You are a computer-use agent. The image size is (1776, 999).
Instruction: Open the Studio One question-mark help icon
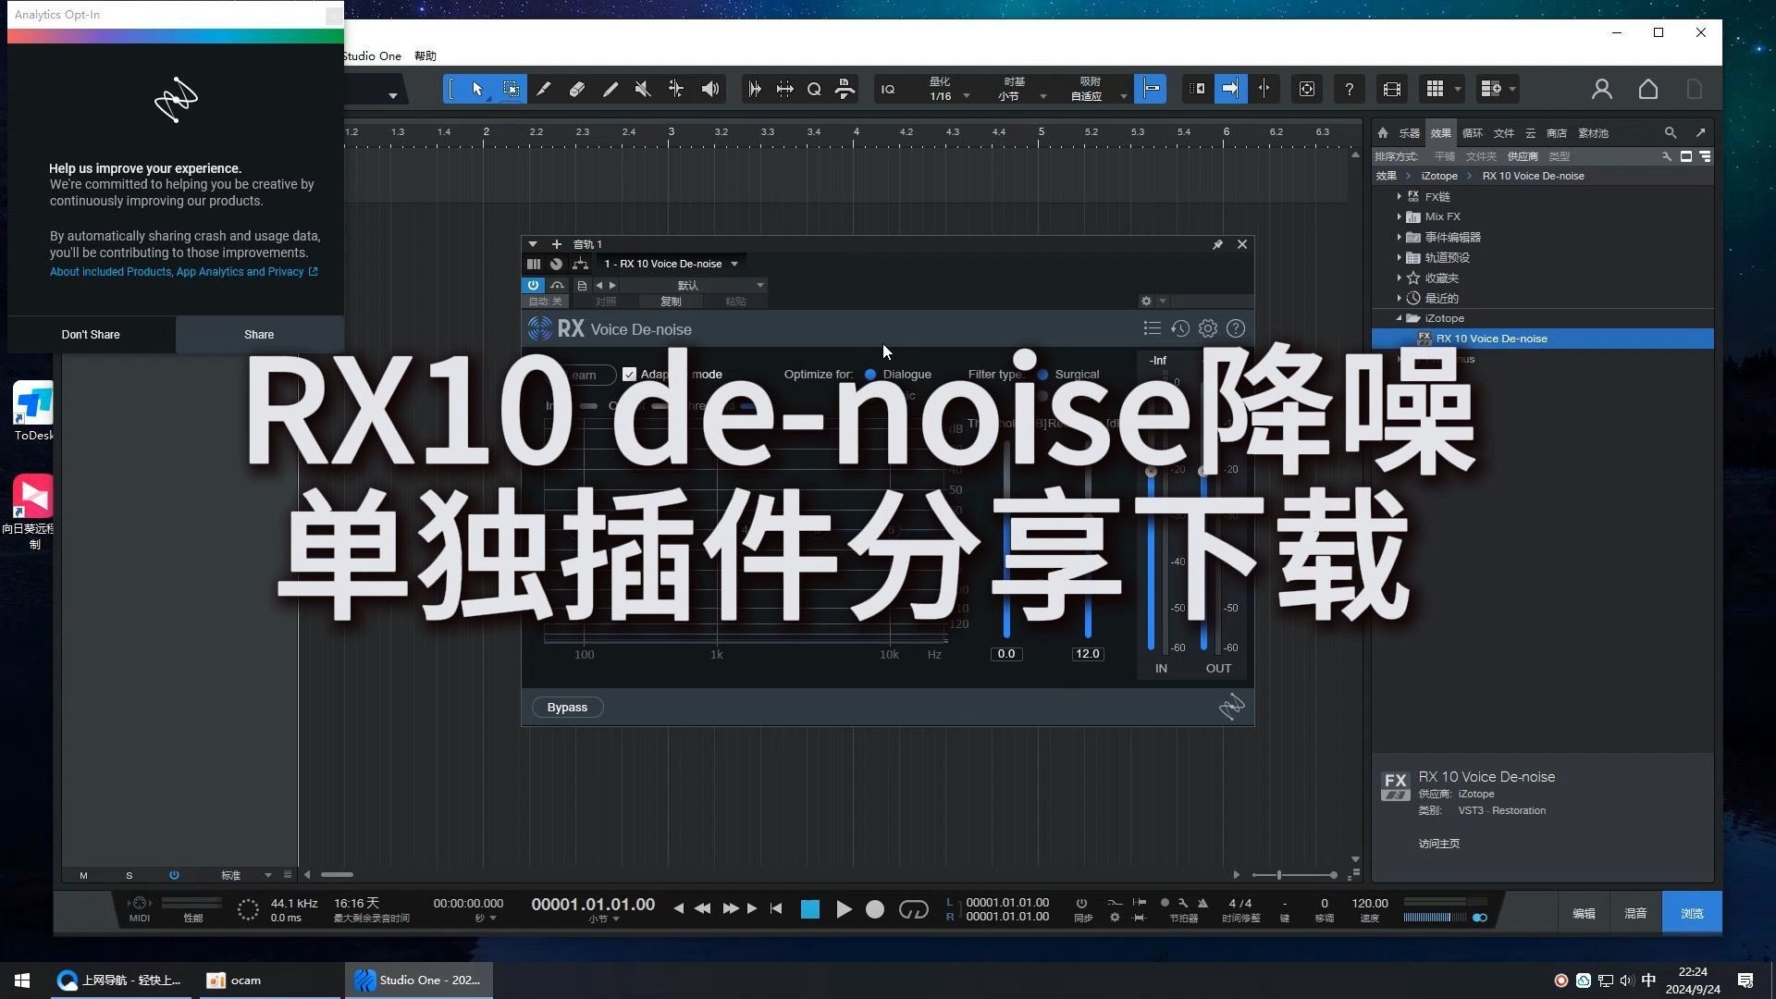(x=1349, y=89)
